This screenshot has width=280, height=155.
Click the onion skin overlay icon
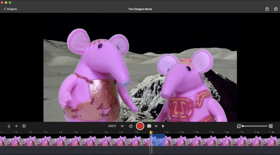(x=239, y=126)
